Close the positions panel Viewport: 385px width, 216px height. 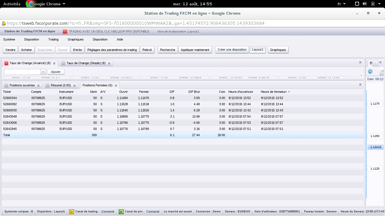click(360, 85)
